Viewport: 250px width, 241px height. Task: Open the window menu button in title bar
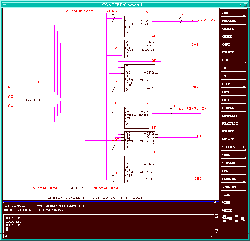click(4, 5)
